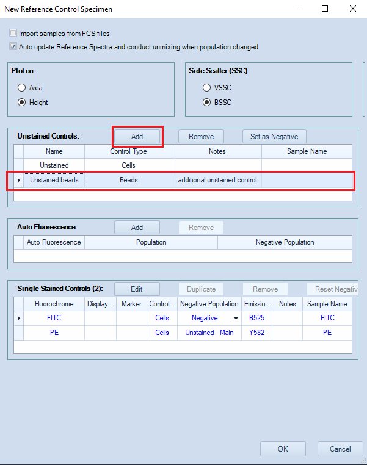Select the Area plot radio button
The width and height of the screenshot is (367, 465).
point(22,88)
